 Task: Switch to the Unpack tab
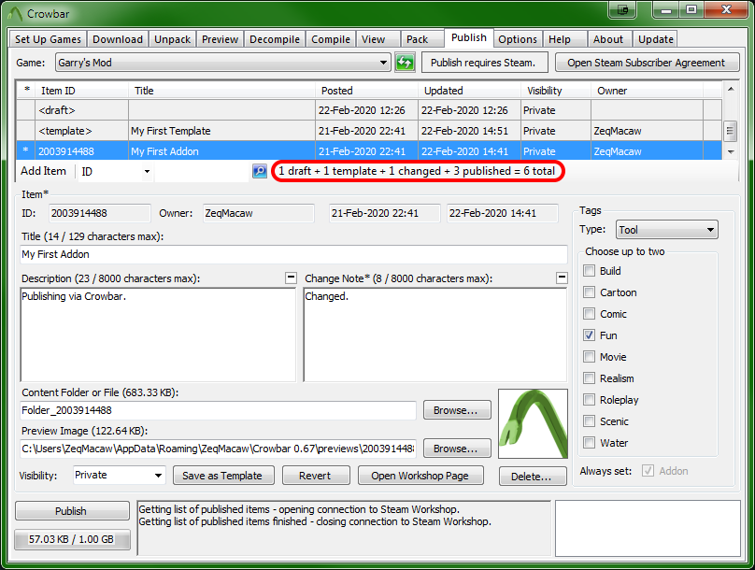pos(172,39)
